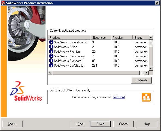Click the license count 294 cell
The image size is (161, 131).
pyautogui.click(x=95, y=65)
